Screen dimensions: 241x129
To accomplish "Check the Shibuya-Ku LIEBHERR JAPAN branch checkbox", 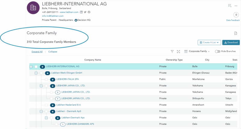I will coord(51,98).
